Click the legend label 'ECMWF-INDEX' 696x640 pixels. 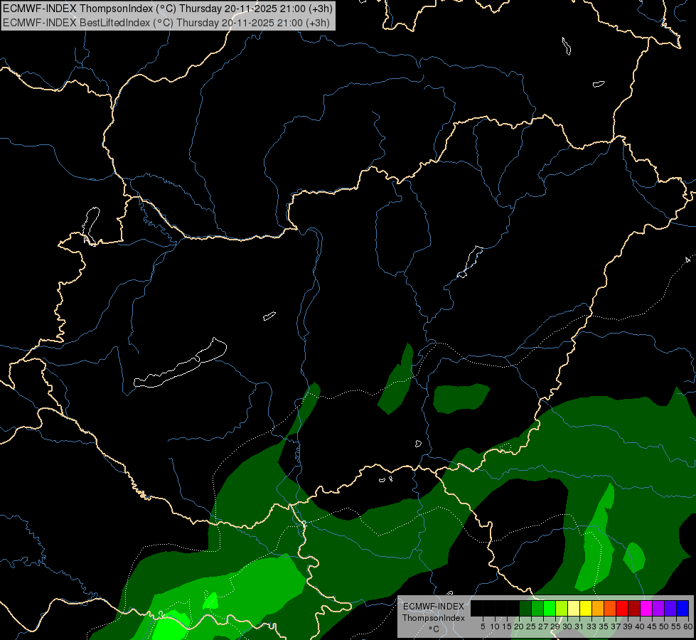click(433, 607)
